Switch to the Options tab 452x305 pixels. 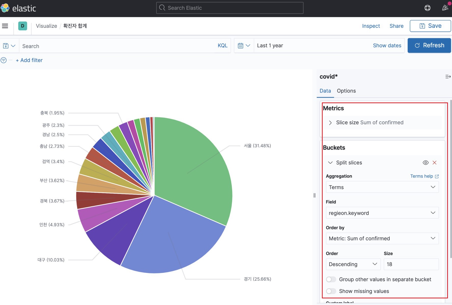click(x=346, y=91)
